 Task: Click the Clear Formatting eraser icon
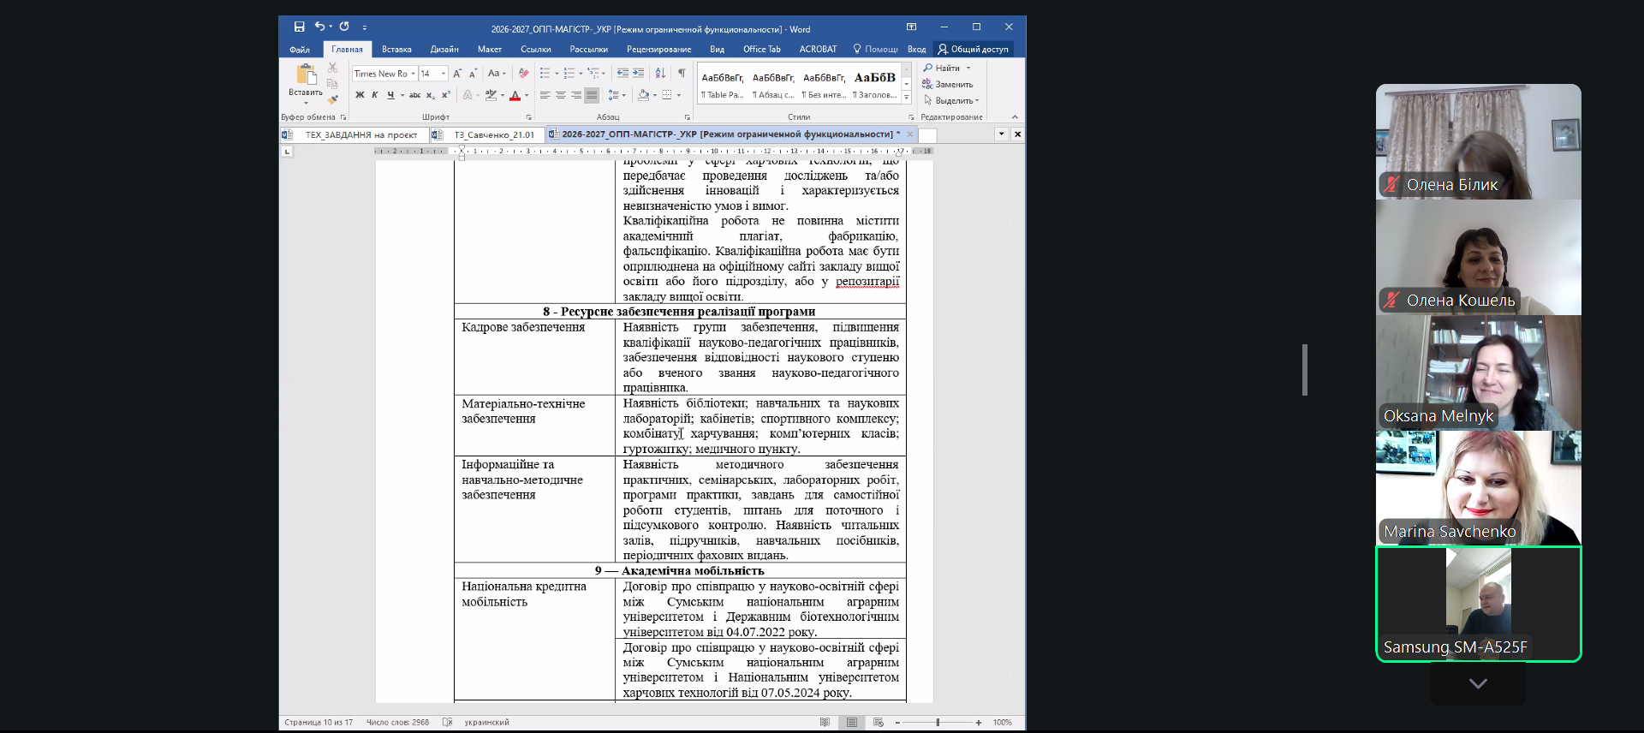523,74
